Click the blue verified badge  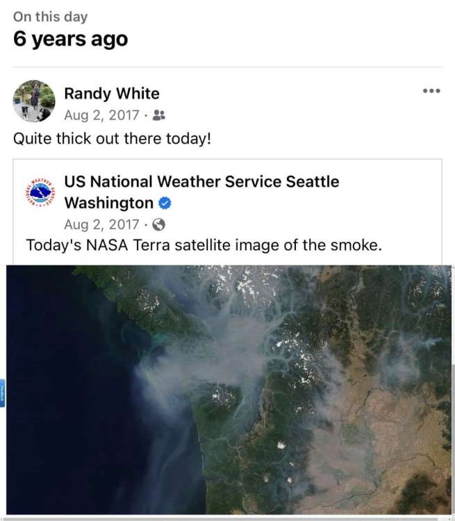tap(165, 204)
